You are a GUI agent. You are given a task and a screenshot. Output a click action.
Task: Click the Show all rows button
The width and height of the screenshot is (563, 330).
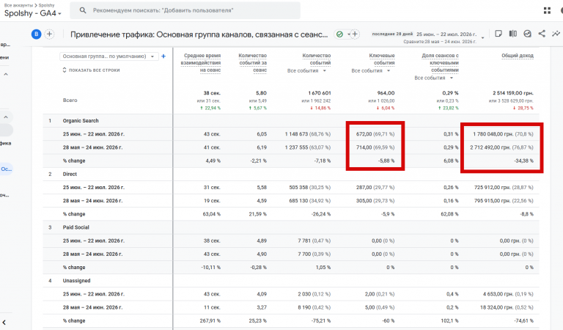(x=91, y=70)
